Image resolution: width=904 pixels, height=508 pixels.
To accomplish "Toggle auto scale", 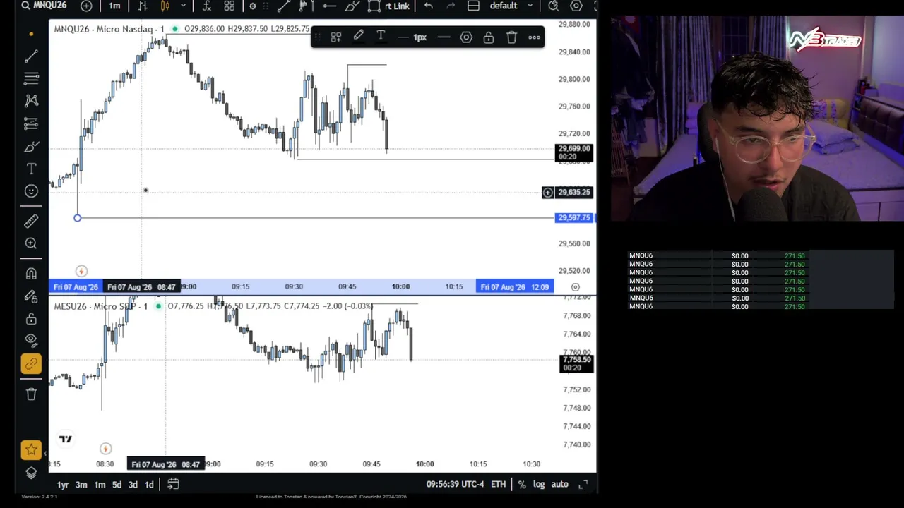I will point(559,484).
